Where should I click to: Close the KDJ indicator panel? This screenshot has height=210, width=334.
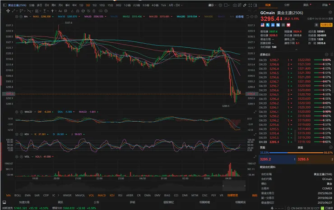[x=20, y=134]
